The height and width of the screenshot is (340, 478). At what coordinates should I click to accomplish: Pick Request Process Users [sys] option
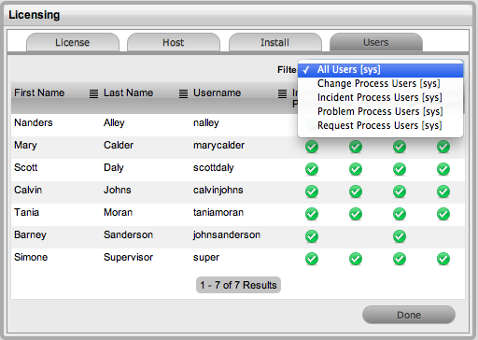click(x=380, y=125)
